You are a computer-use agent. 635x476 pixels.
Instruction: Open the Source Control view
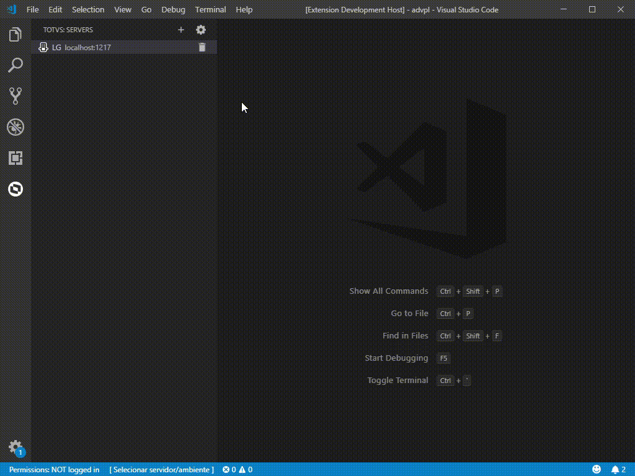coord(16,96)
